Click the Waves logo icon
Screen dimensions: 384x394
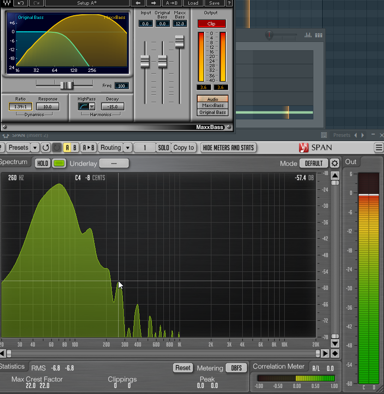(x=6, y=3)
